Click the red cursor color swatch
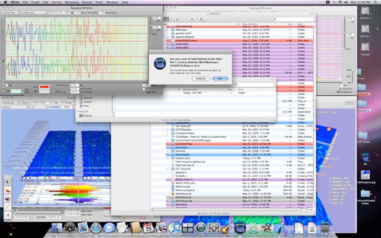The width and height of the screenshot is (381, 238). (44, 86)
